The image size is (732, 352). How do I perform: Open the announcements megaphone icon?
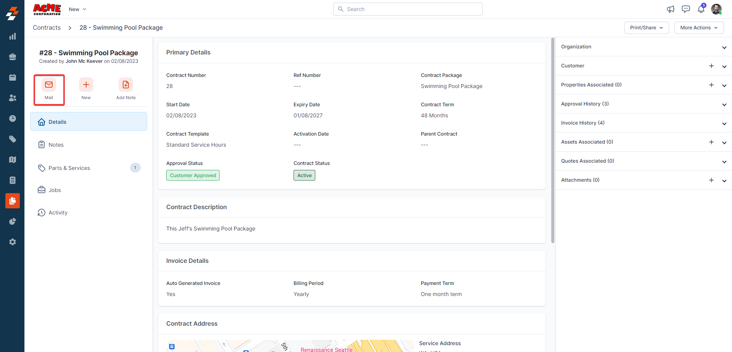(x=671, y=9)
